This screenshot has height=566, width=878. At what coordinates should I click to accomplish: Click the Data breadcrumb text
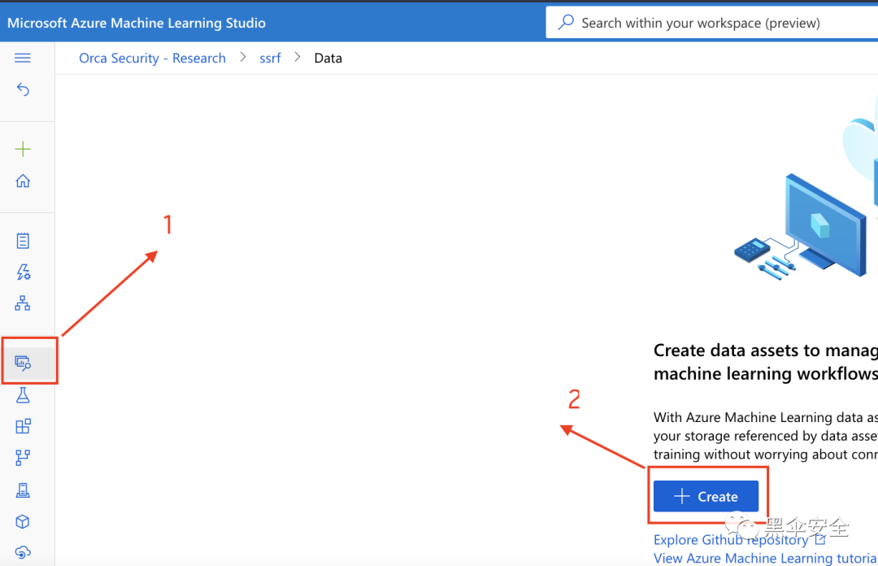[x=328, y=59]
